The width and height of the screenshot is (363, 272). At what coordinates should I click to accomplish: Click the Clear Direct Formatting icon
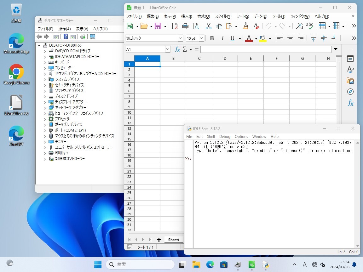(256, 26)
